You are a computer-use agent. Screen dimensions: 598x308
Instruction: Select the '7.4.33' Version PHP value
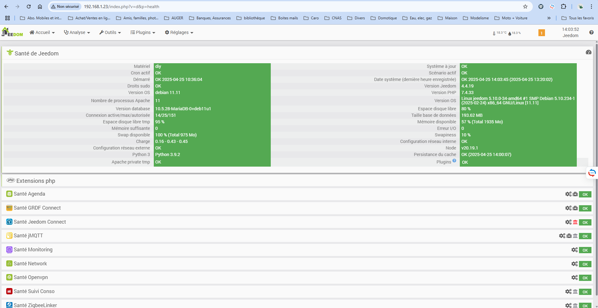(x=467, y=92)
